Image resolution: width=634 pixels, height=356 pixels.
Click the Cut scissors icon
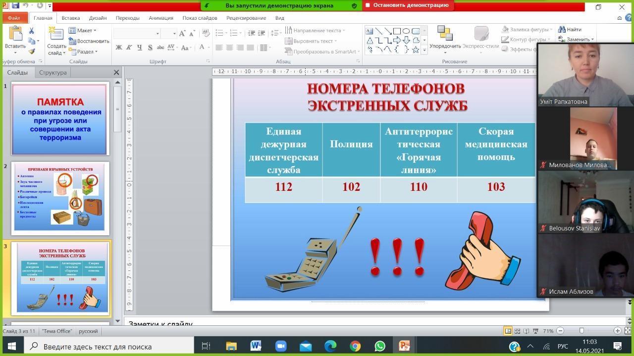[x=32, y=31]
